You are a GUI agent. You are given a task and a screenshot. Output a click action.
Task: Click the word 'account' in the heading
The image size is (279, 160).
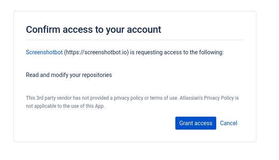[x=144, y=30]
